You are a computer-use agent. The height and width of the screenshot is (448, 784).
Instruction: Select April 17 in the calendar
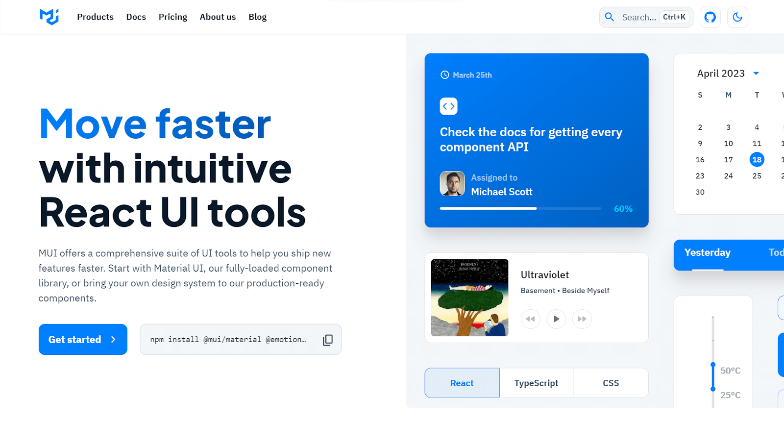pyautogui.click(x=729, y=160)
